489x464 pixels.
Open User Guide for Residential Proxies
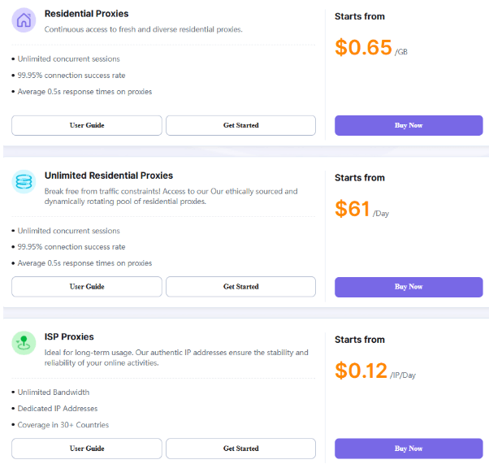click(x=87, y=125)
